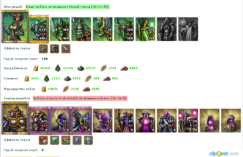The height and width of the screenshot is (157, 243).
Task: Open the attacker location Новый город link
Action: pyautogui.click(x=68, y=7)
